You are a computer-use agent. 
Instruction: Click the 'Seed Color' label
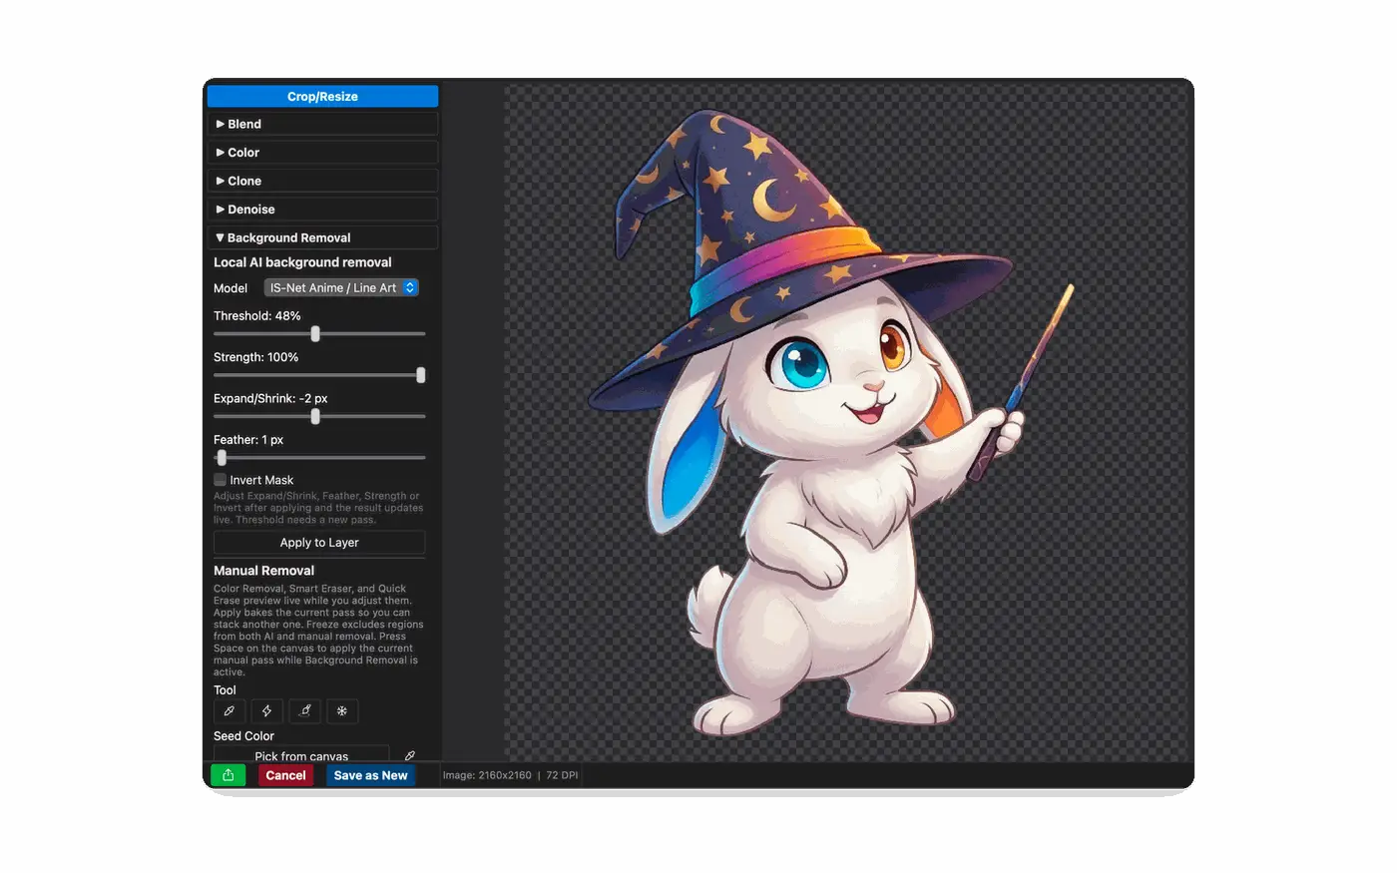(x=243, y=736)
